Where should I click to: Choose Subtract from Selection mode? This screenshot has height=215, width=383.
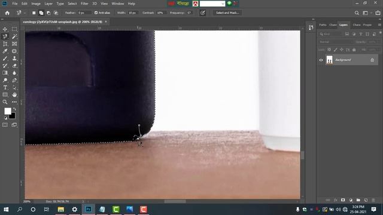pyautogui.click(x=48, y=13)
